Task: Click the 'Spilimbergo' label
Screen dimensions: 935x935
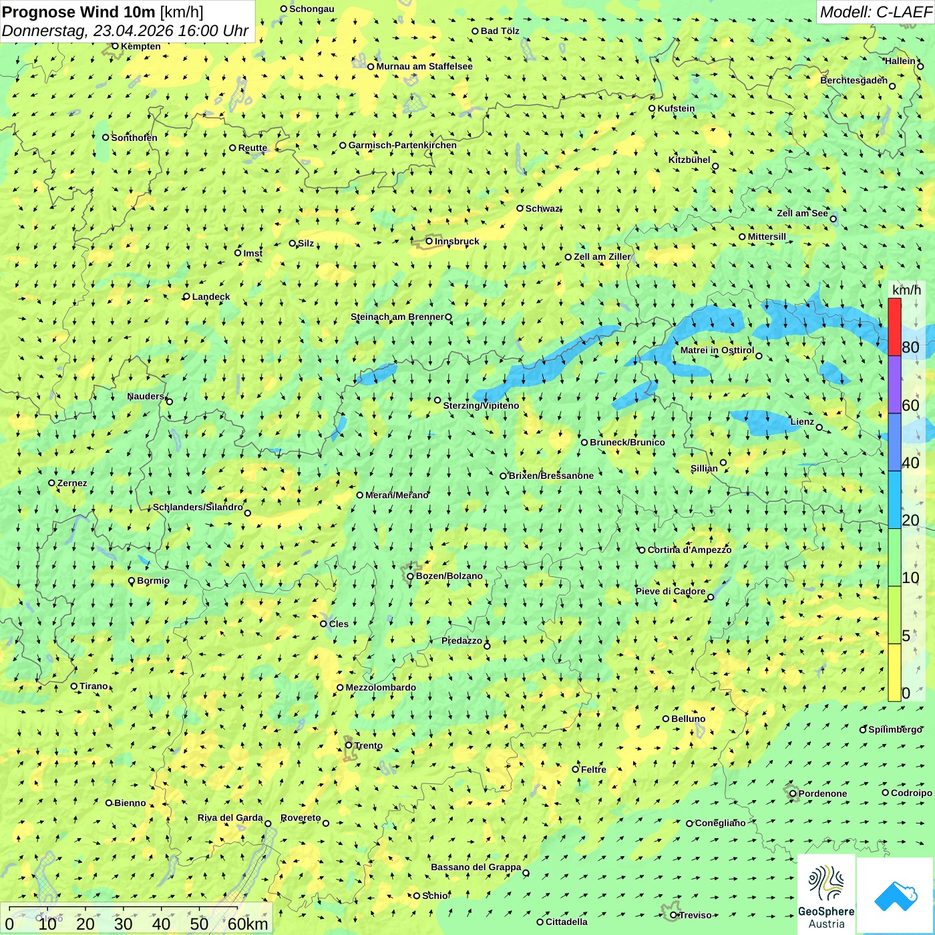Action: 895,729
